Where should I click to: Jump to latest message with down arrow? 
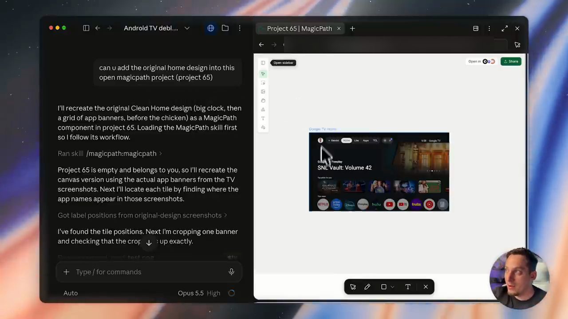tap(149, 243)
